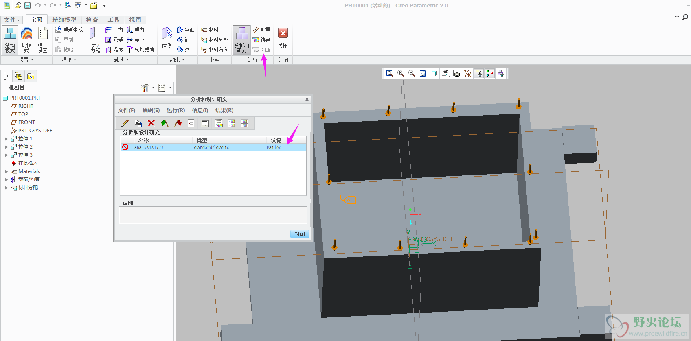The height and width of the screenshot is (341, 691).
Task: Open 材料方向 material orientation
Action: [x=214, y=50]
